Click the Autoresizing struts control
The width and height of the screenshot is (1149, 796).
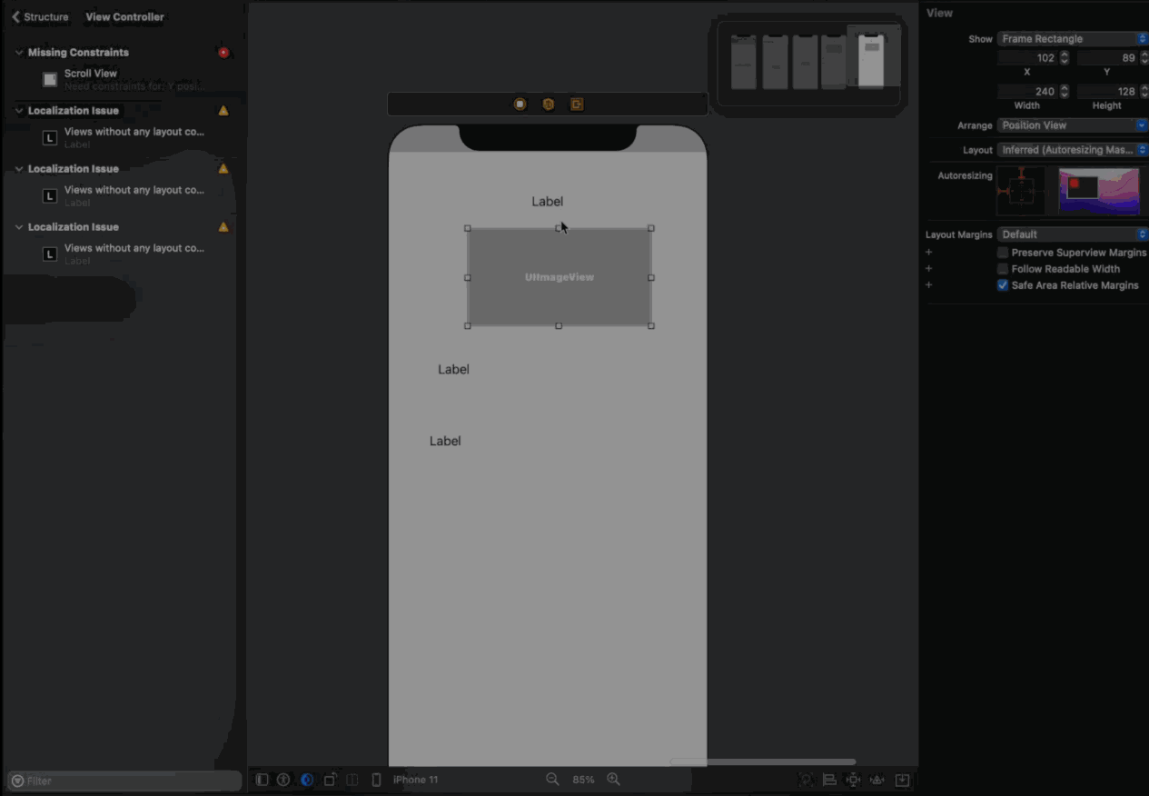[1021, 191]
